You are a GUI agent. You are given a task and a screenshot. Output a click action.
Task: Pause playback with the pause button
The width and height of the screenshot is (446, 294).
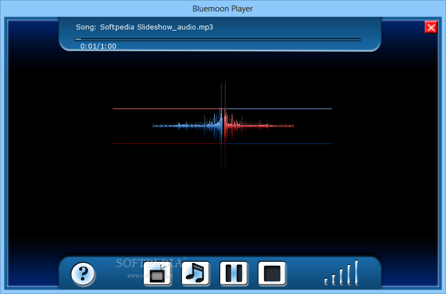point(234,274)
